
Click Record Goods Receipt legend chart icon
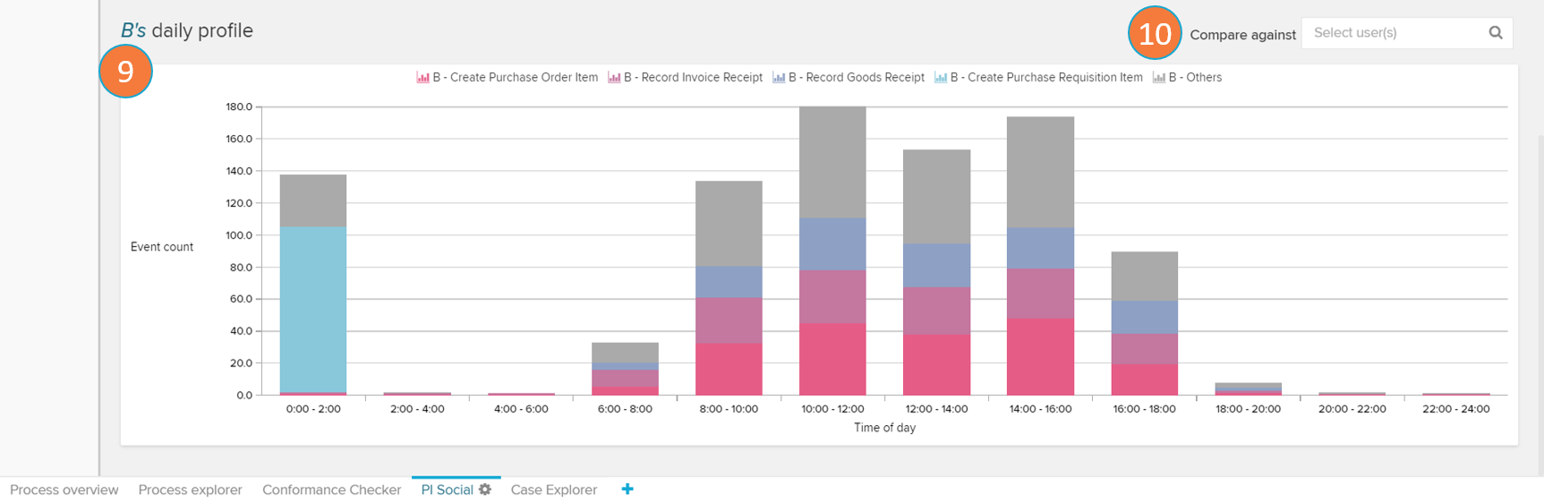(x=779, y=78)
